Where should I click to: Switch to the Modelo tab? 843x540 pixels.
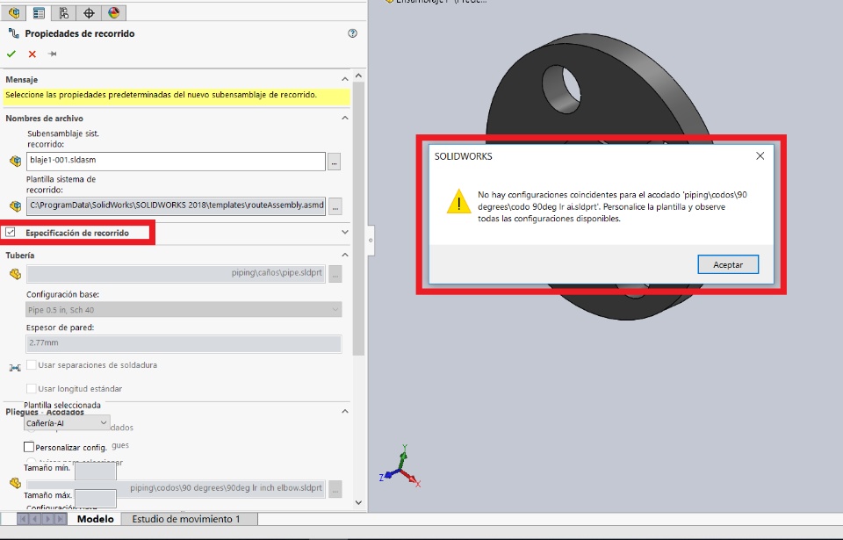pos(95,519)
